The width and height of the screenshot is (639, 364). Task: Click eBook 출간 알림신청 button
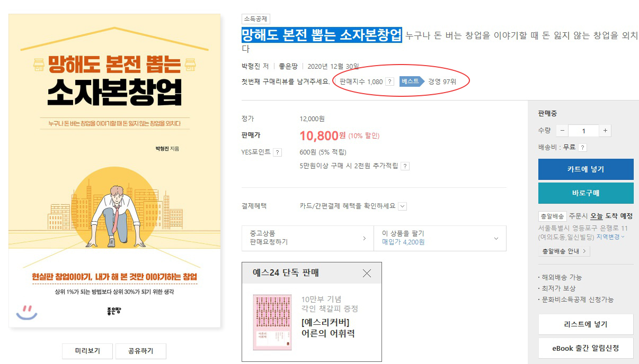click(585, 348)
